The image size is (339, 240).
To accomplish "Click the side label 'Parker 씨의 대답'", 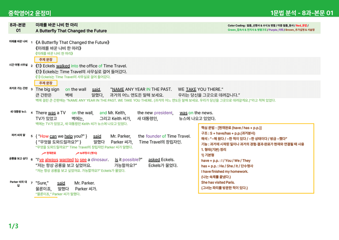I will (18, 183).
